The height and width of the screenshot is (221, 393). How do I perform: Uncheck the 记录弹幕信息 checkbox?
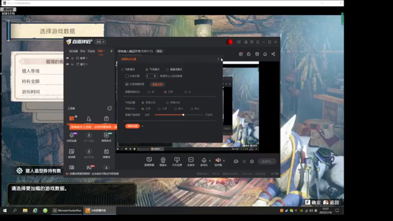click(x=127, y=84)
